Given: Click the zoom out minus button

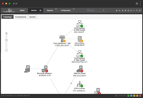Looking at the screenshot, I should 6,50.
